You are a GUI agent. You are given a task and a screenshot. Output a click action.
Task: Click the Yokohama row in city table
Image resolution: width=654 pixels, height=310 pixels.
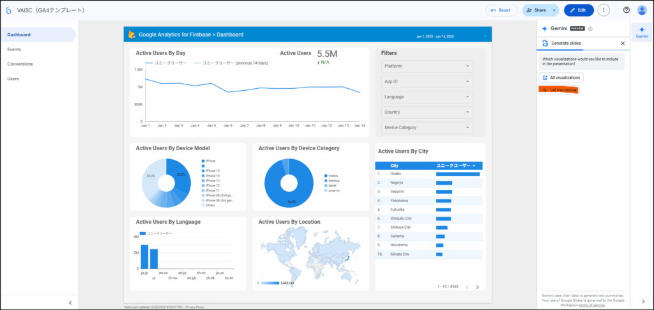429,200
